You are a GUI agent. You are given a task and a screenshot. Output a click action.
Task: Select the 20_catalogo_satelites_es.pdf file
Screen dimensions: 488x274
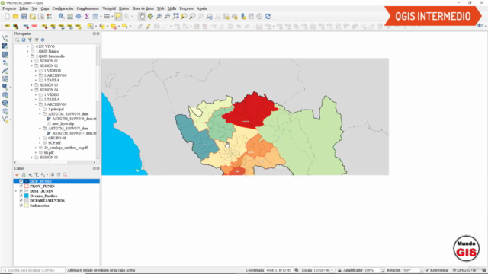[x=66, y=148]
